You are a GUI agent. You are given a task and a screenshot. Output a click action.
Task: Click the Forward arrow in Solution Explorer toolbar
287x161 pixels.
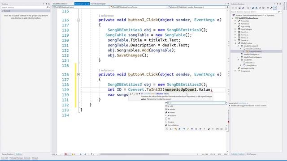[236, 8]
